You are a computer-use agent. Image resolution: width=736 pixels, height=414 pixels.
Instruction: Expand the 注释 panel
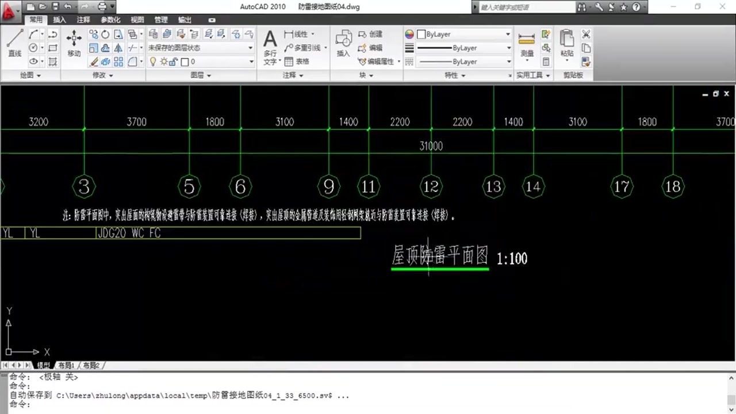tap(293, 75)
